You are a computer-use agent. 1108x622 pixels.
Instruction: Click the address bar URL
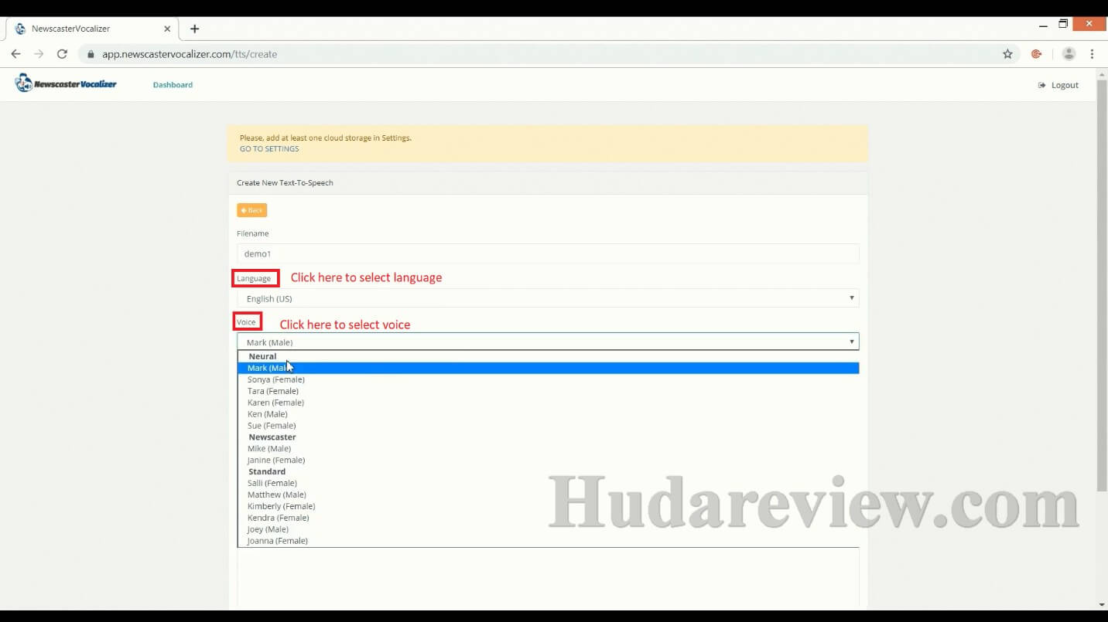190,54
